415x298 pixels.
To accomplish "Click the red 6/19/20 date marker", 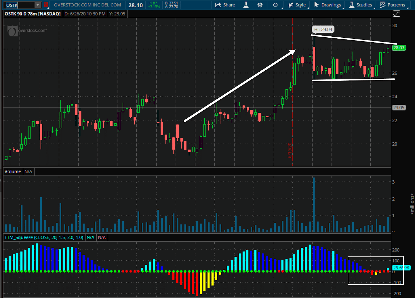I will tap(290, 150).
